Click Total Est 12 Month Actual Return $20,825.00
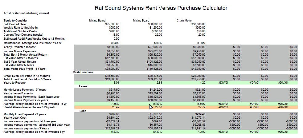The width and height of the screenshot is (303, 138). [155, 54]
